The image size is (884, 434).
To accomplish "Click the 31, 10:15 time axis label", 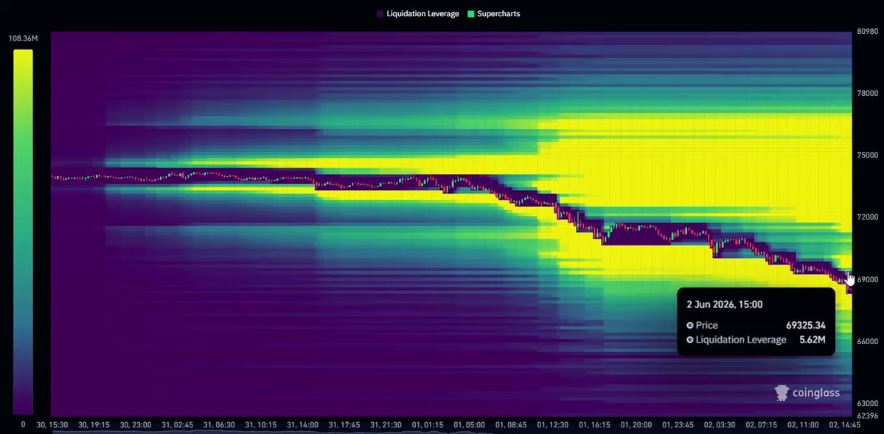I will click(261, 425).
